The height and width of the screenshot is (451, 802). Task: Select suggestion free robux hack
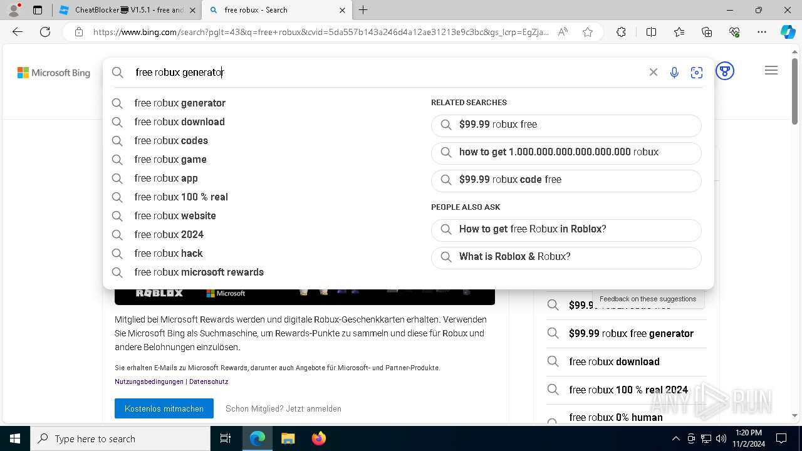tap(169, 253)
